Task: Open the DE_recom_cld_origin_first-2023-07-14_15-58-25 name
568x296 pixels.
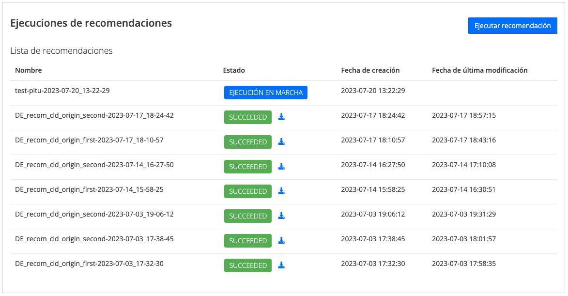Action: (x=89, y=189)
